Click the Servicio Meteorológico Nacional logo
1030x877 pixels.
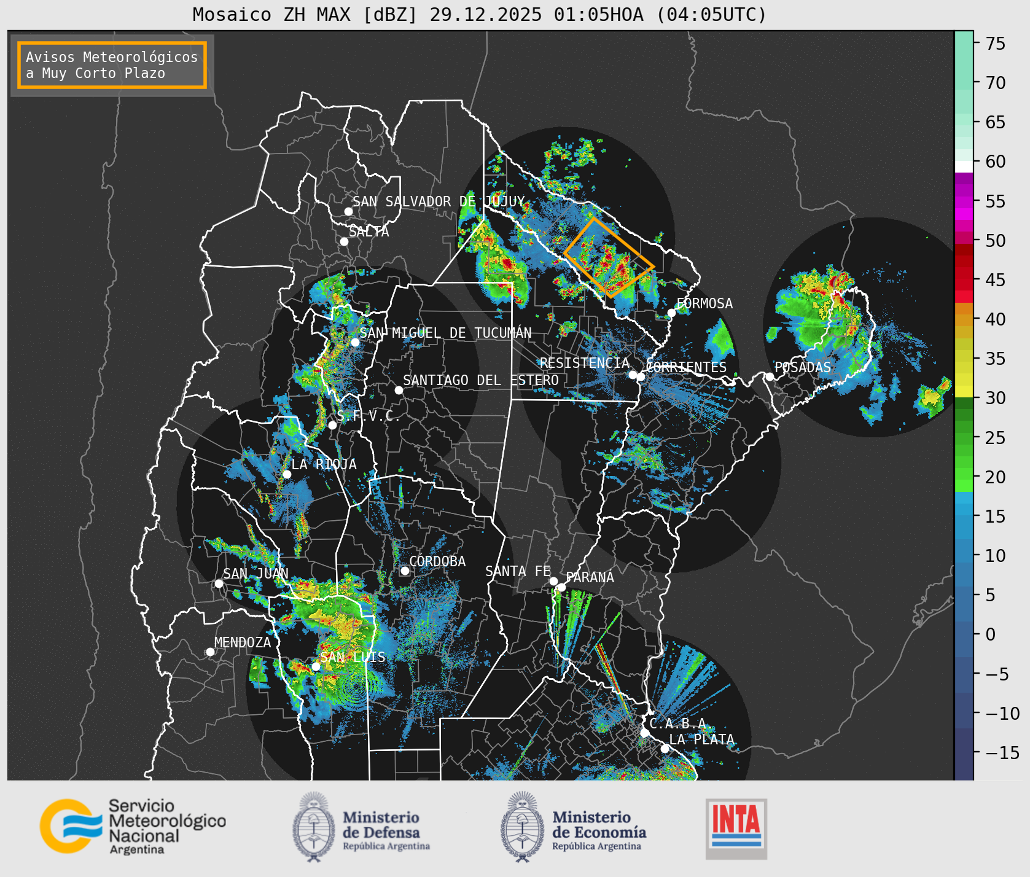pos(133,826)
